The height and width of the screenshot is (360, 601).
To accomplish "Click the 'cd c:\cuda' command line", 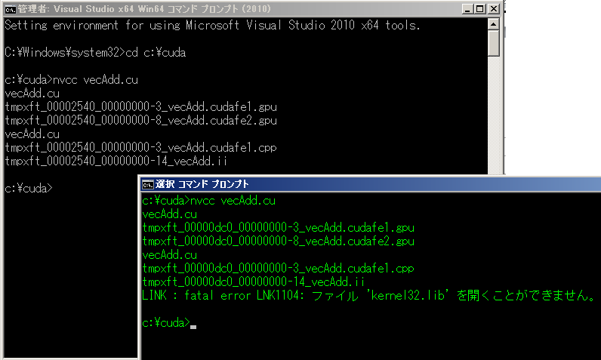I will coord(95,52).
